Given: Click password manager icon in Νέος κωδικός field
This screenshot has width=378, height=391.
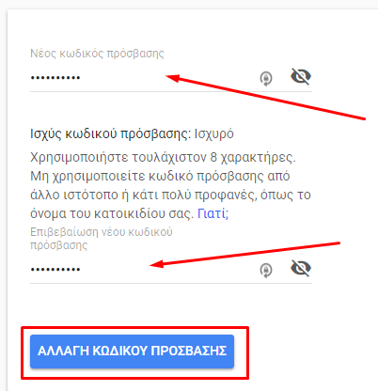Looking at the screenshot, I should [266, 78].
